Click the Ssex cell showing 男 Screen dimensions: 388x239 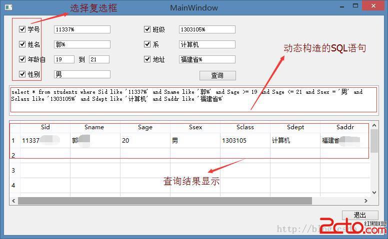(195, 141)
